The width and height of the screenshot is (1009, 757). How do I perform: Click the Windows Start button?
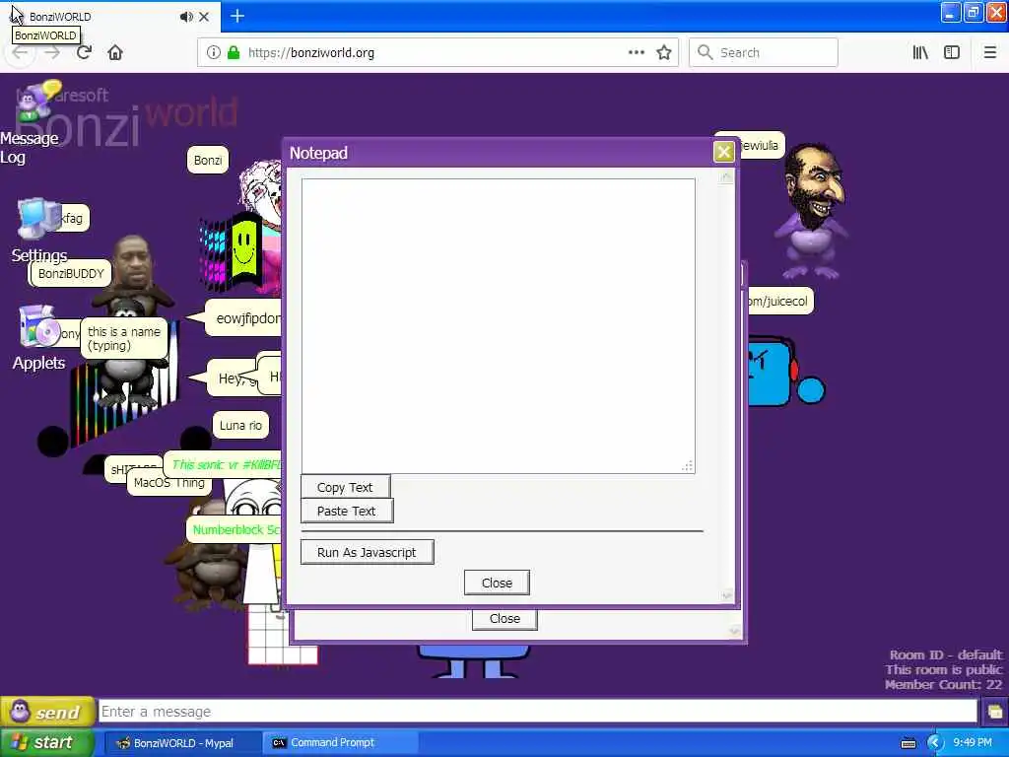tap(47, 742)
